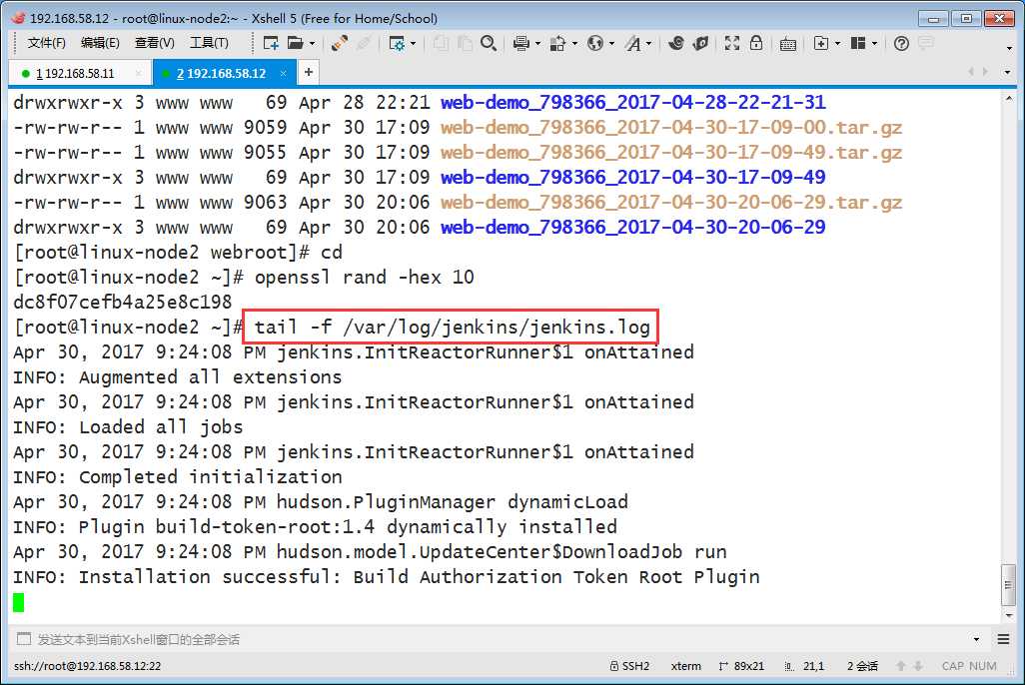
Task: Click the compose bar send-target icon
Action: (x=24, y=639)
